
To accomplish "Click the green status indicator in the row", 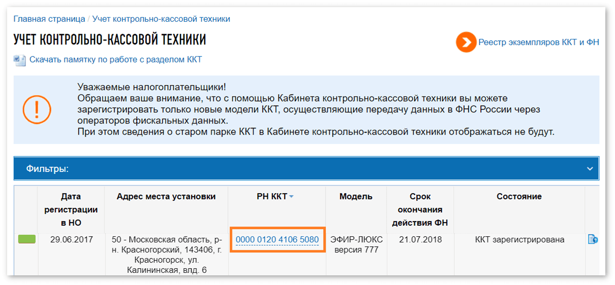I will pyautogui.click(x=27, y=239).
